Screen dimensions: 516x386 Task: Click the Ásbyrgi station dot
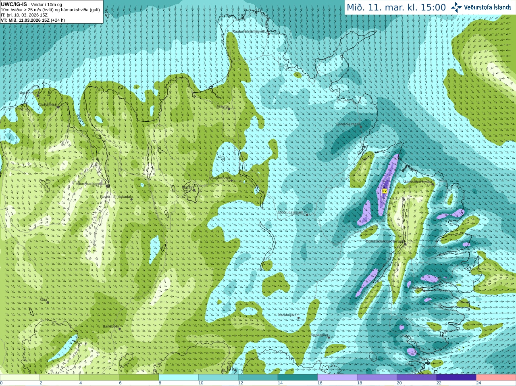click(229, 109)
